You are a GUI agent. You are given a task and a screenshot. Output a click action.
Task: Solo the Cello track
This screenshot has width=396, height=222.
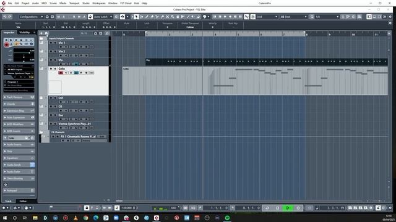point(55,68)
